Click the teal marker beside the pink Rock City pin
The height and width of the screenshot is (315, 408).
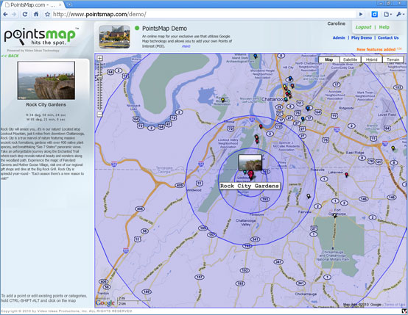coord(245,172)
